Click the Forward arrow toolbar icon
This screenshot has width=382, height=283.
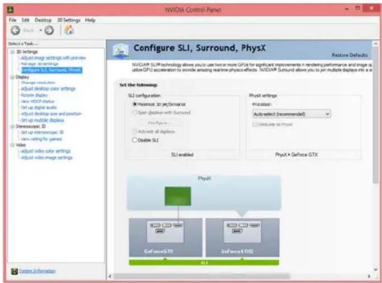click(x=49, y=30)
